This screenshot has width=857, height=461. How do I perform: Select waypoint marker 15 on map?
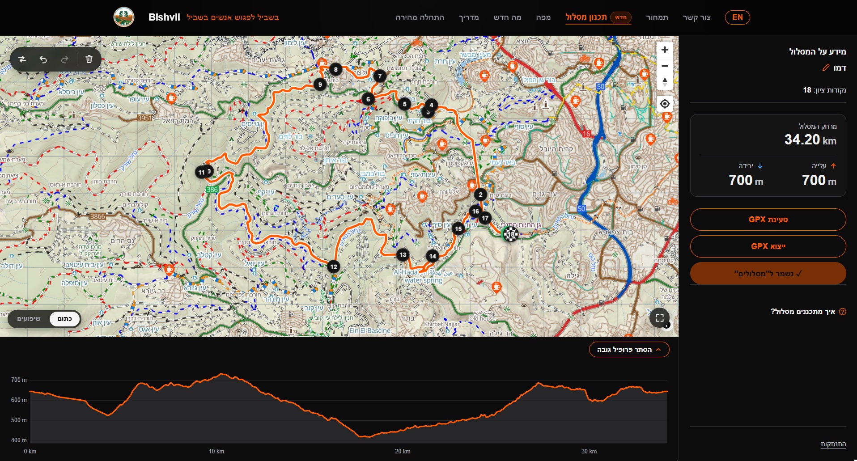point(458,229)
